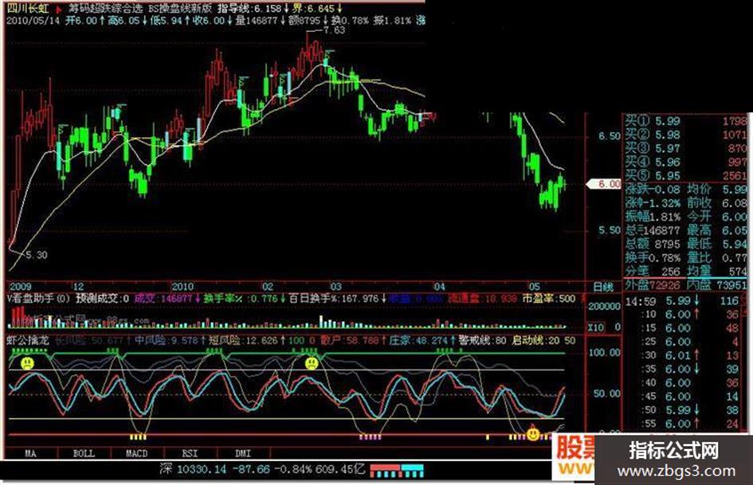The image size is (753, 485).
Task: Switch to the RSI indicator tab
Action: tap(190, 453)
